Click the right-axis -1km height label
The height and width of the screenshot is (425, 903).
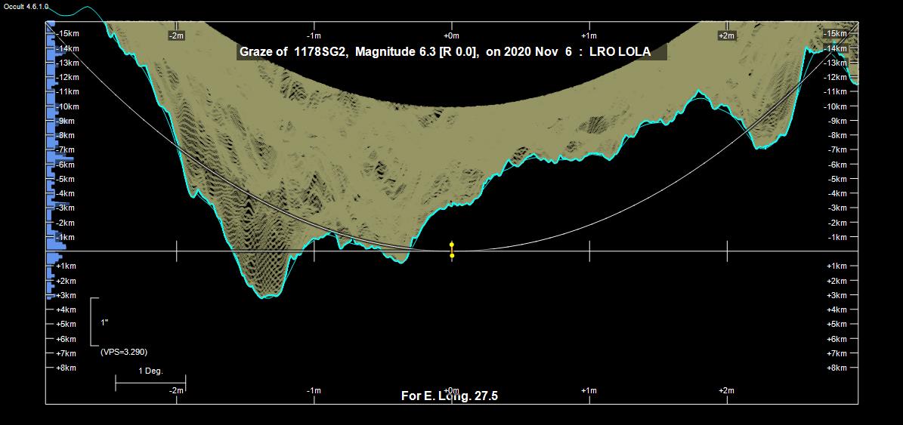(x=837, y=237)
